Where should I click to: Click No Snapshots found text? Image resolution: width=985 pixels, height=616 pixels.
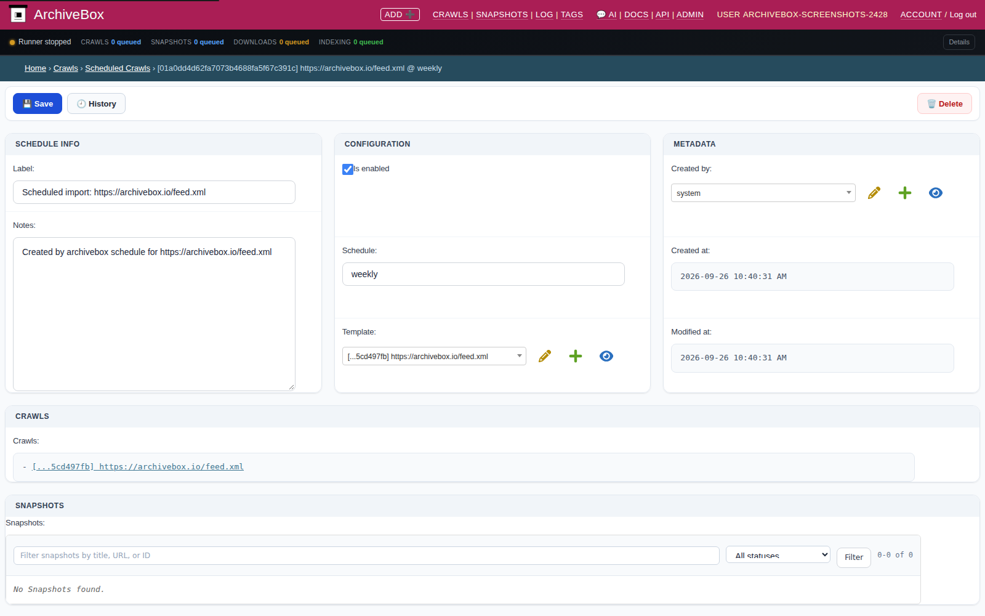point(58,590)
